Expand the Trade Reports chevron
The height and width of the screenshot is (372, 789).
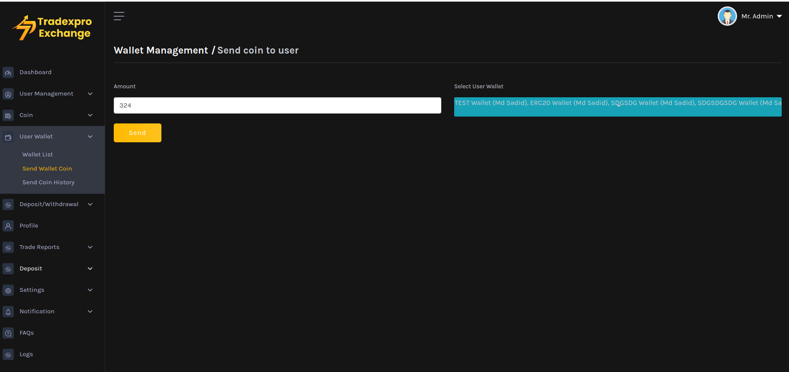click(x=90, y=247)
